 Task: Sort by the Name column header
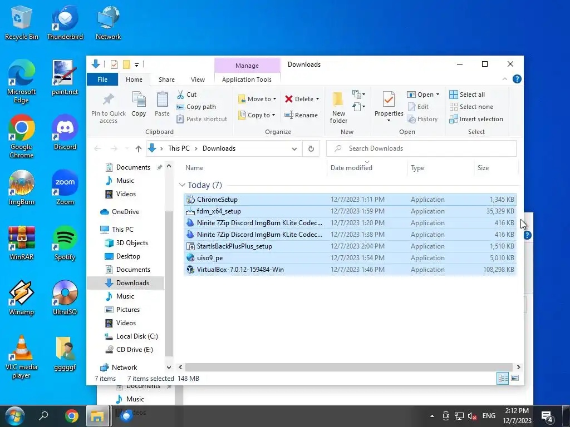(194, 168)
